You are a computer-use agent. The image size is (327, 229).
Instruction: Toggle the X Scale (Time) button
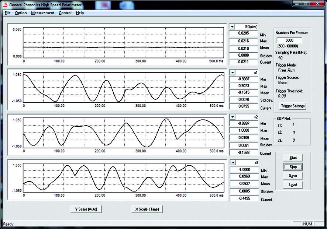147,209
